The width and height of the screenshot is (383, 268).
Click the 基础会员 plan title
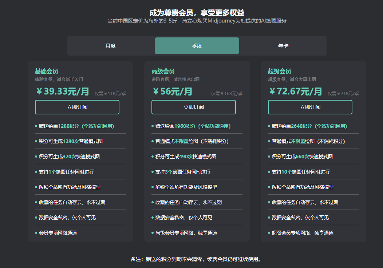tap(47, 71)
